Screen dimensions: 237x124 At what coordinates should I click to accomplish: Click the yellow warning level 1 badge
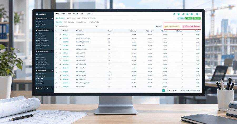(x=172, y=27)
